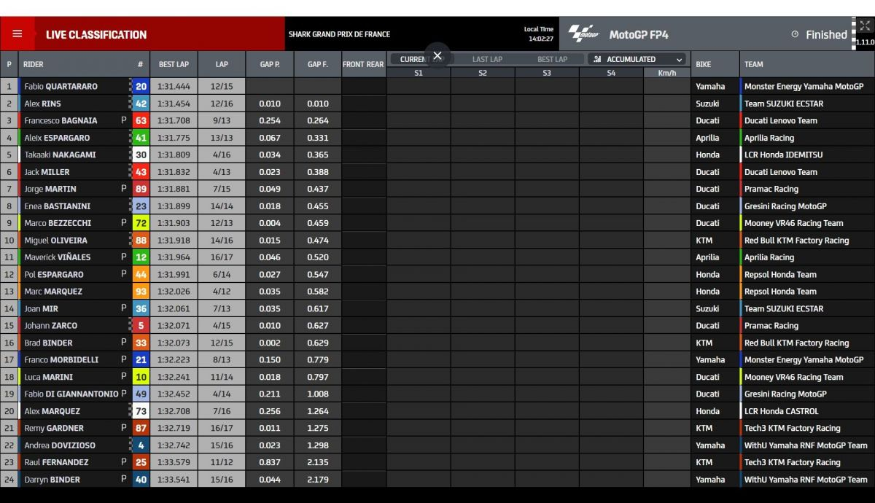Click the S1 sector column header
The width and height of the screenshot is (875, 503).
pyautogui.click(x=418, y=73)
